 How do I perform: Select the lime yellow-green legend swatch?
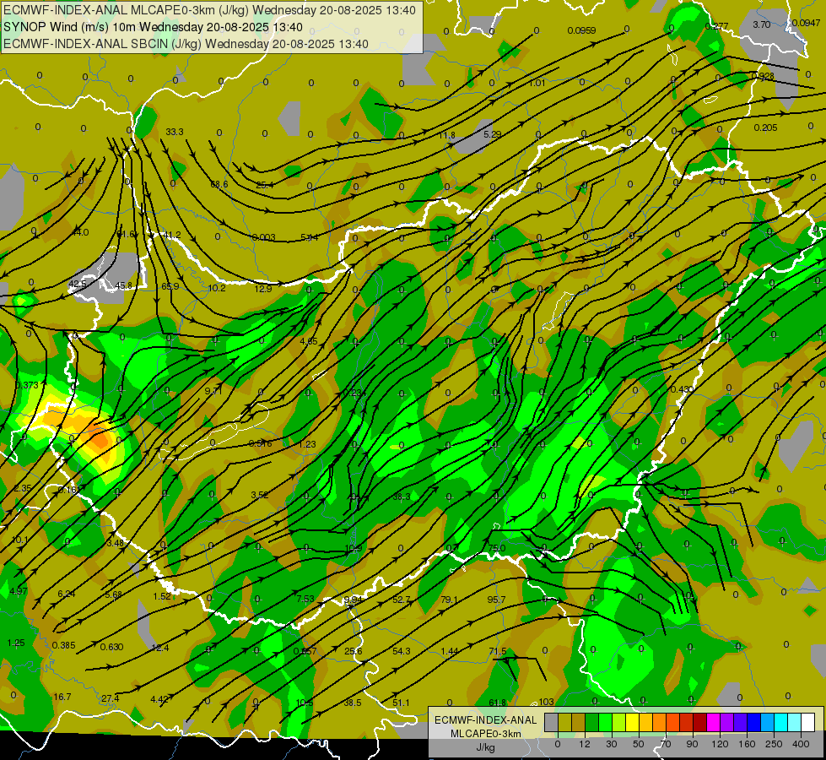pos(619,722)
